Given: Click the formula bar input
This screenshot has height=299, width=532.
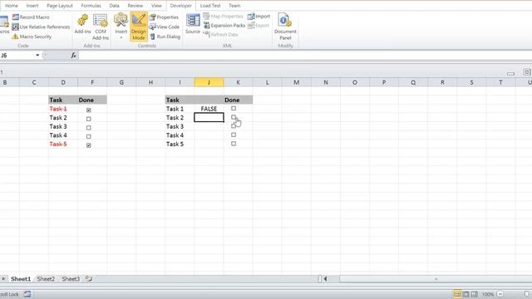Looking at the screenshot, I should (305, 56).
